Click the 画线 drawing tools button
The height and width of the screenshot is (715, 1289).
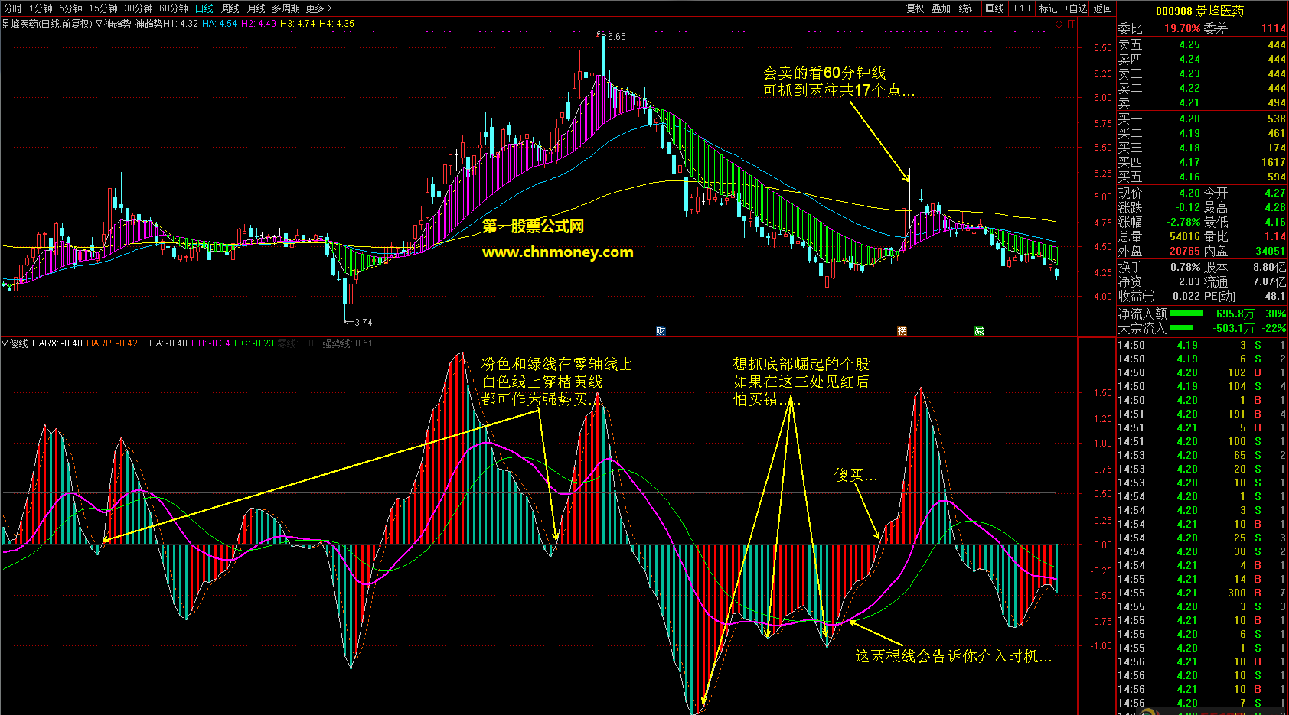pos(994,8)
